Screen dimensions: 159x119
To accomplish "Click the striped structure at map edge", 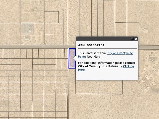I will tap(155, 90).
